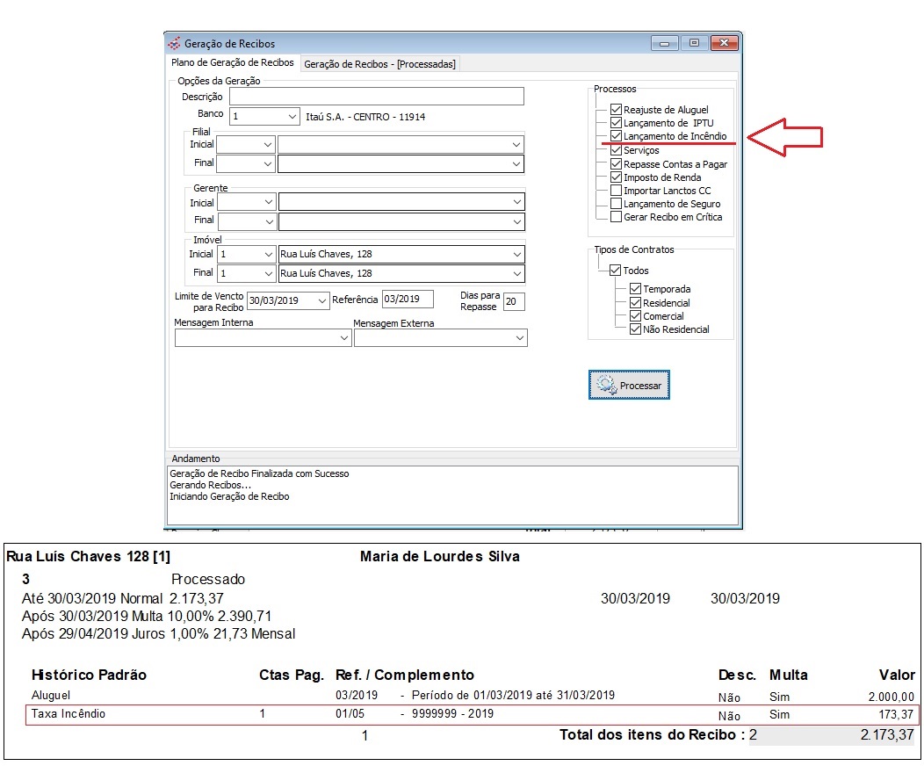
Task: Switch to Geração de Recibos - [Processadas] tab
Action: (x=379, y=64)
